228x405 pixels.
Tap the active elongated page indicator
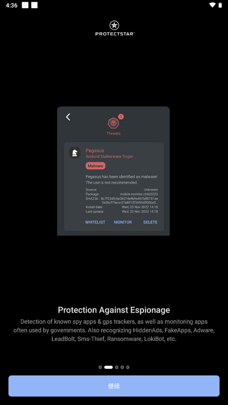[x=108, y=367]
